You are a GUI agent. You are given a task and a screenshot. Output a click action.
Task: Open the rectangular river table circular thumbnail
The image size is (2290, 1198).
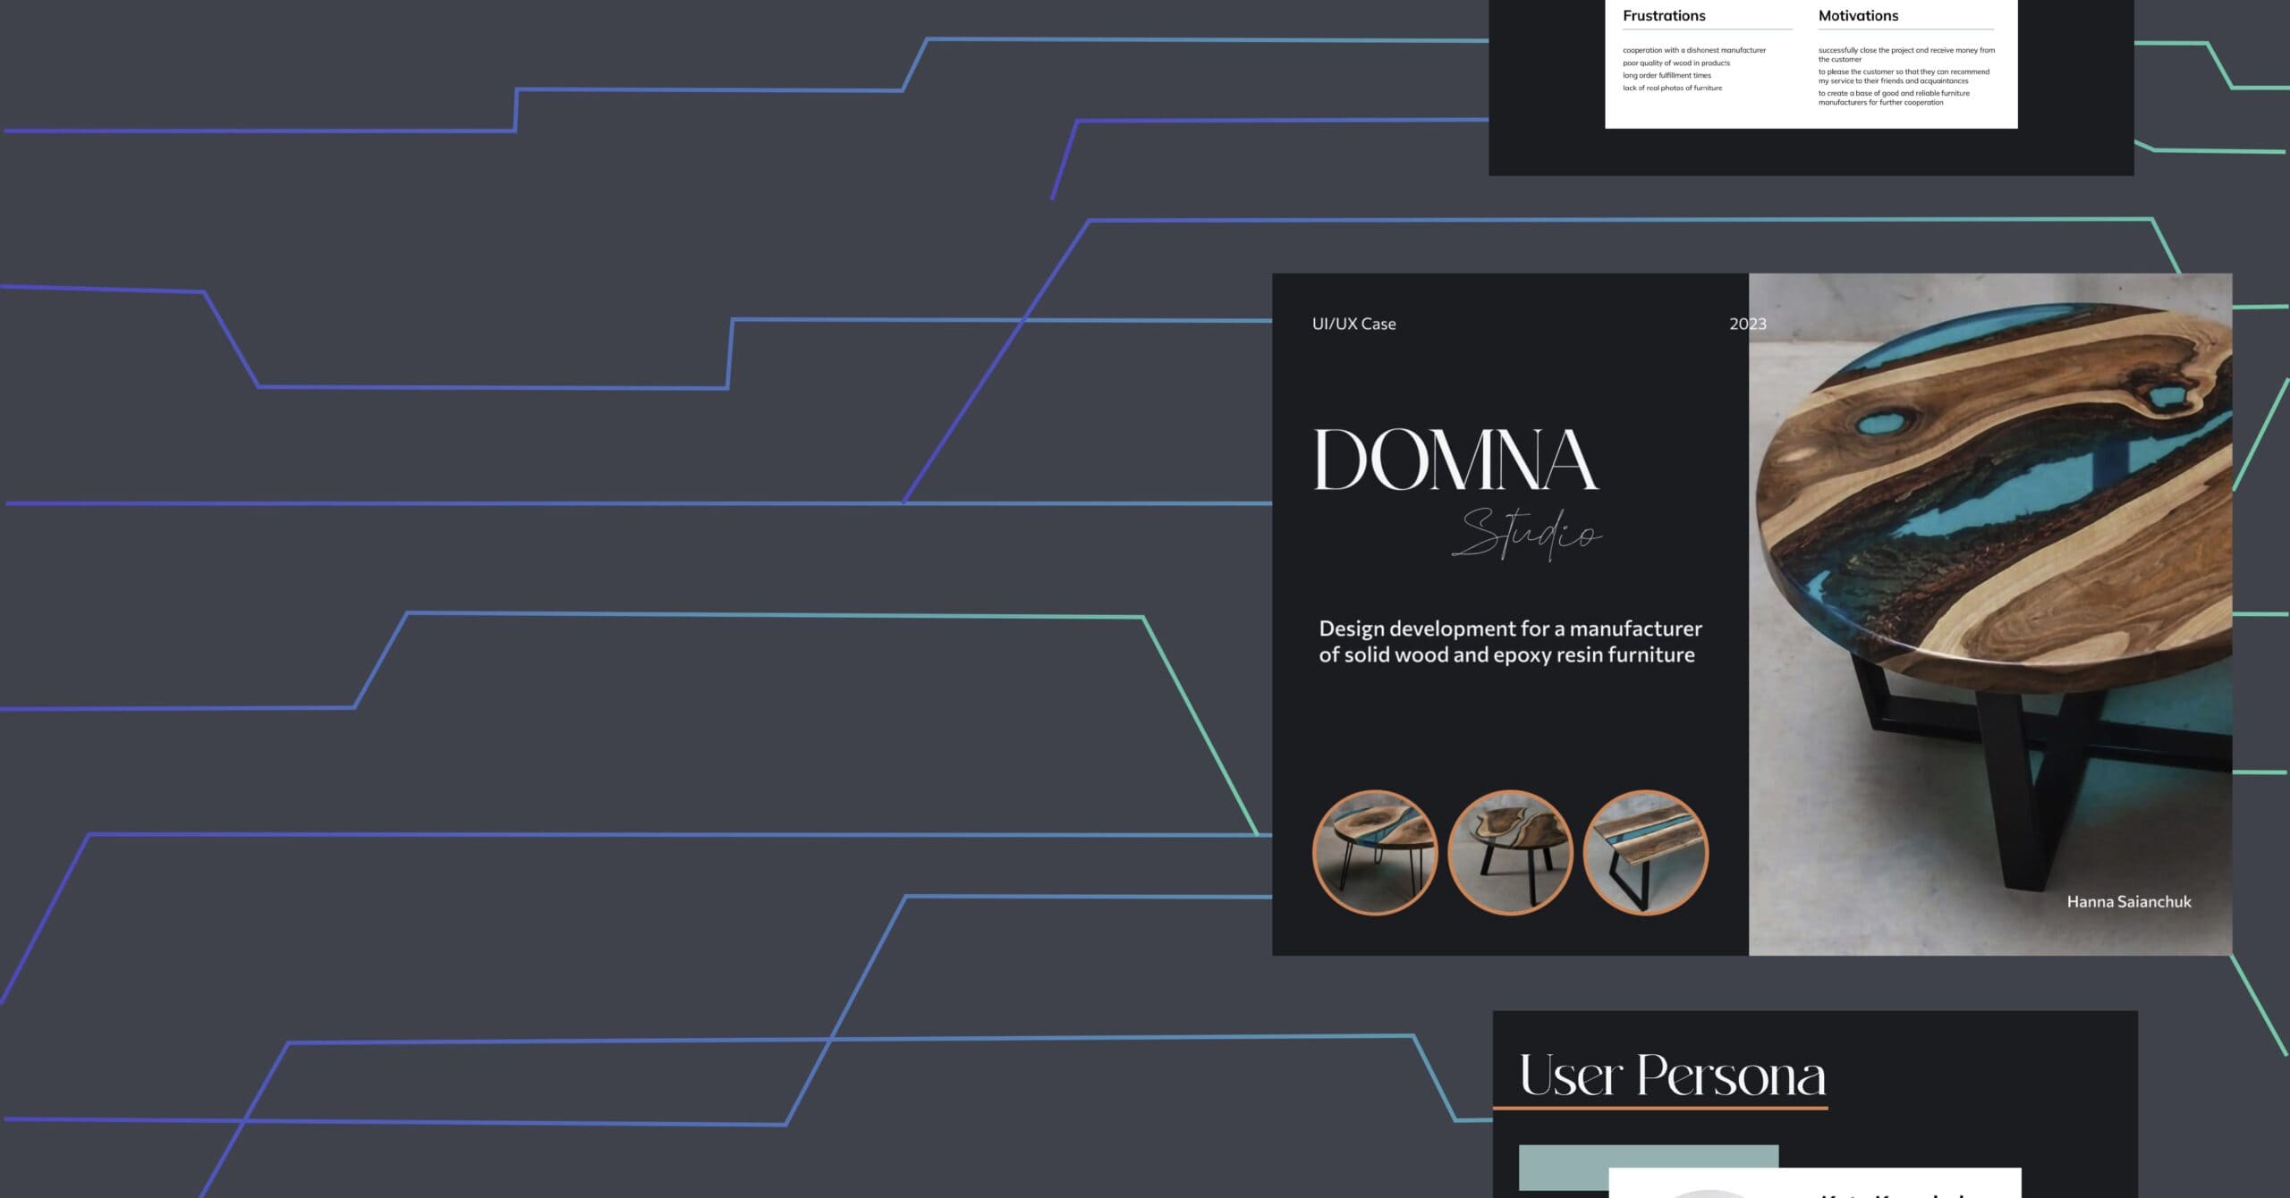coord(1646,852)
